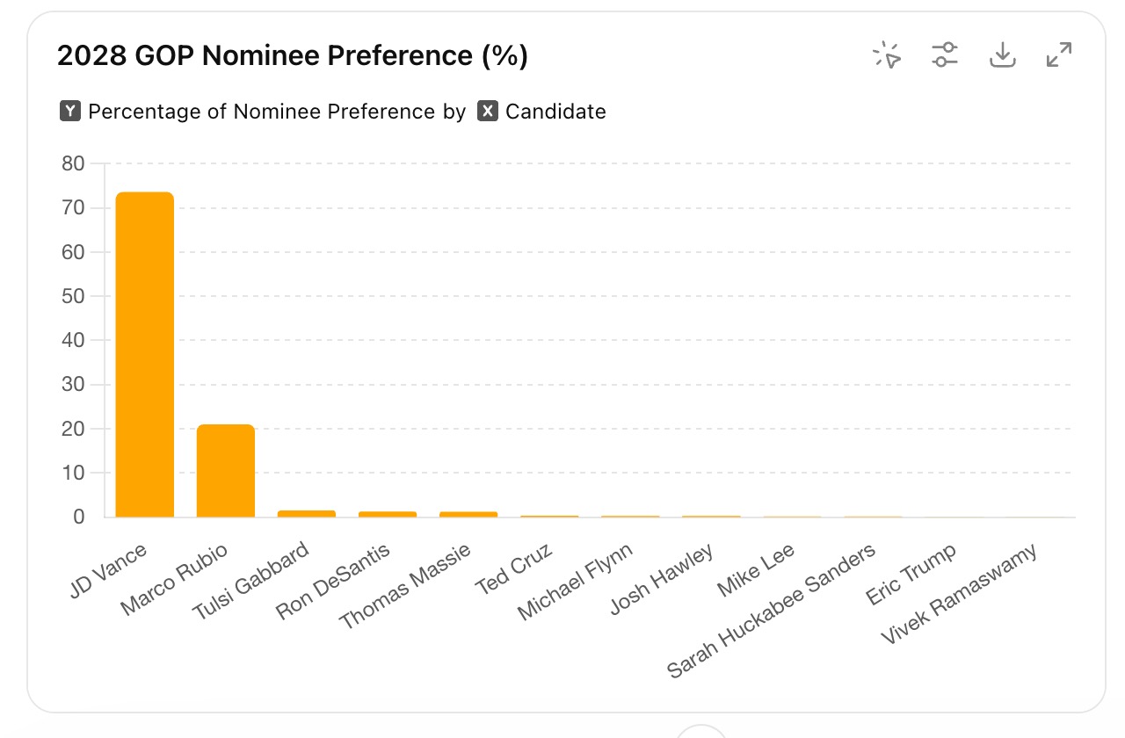Click the Ted Cruz axis label
This screenshot has width=1125, height=738.
pyautogui.click(x=514, y=568)
